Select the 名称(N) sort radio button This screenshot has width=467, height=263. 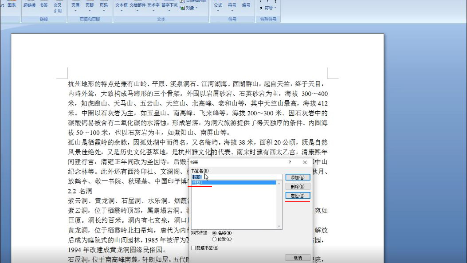click(214, 233)
